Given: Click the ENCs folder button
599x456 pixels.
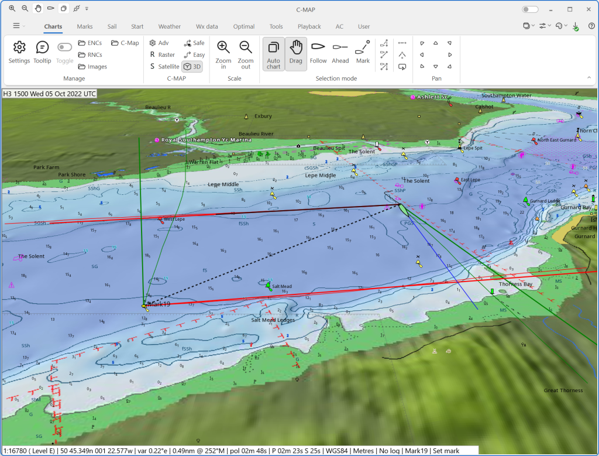Looking at the screenshot, I should coord(89,43).
